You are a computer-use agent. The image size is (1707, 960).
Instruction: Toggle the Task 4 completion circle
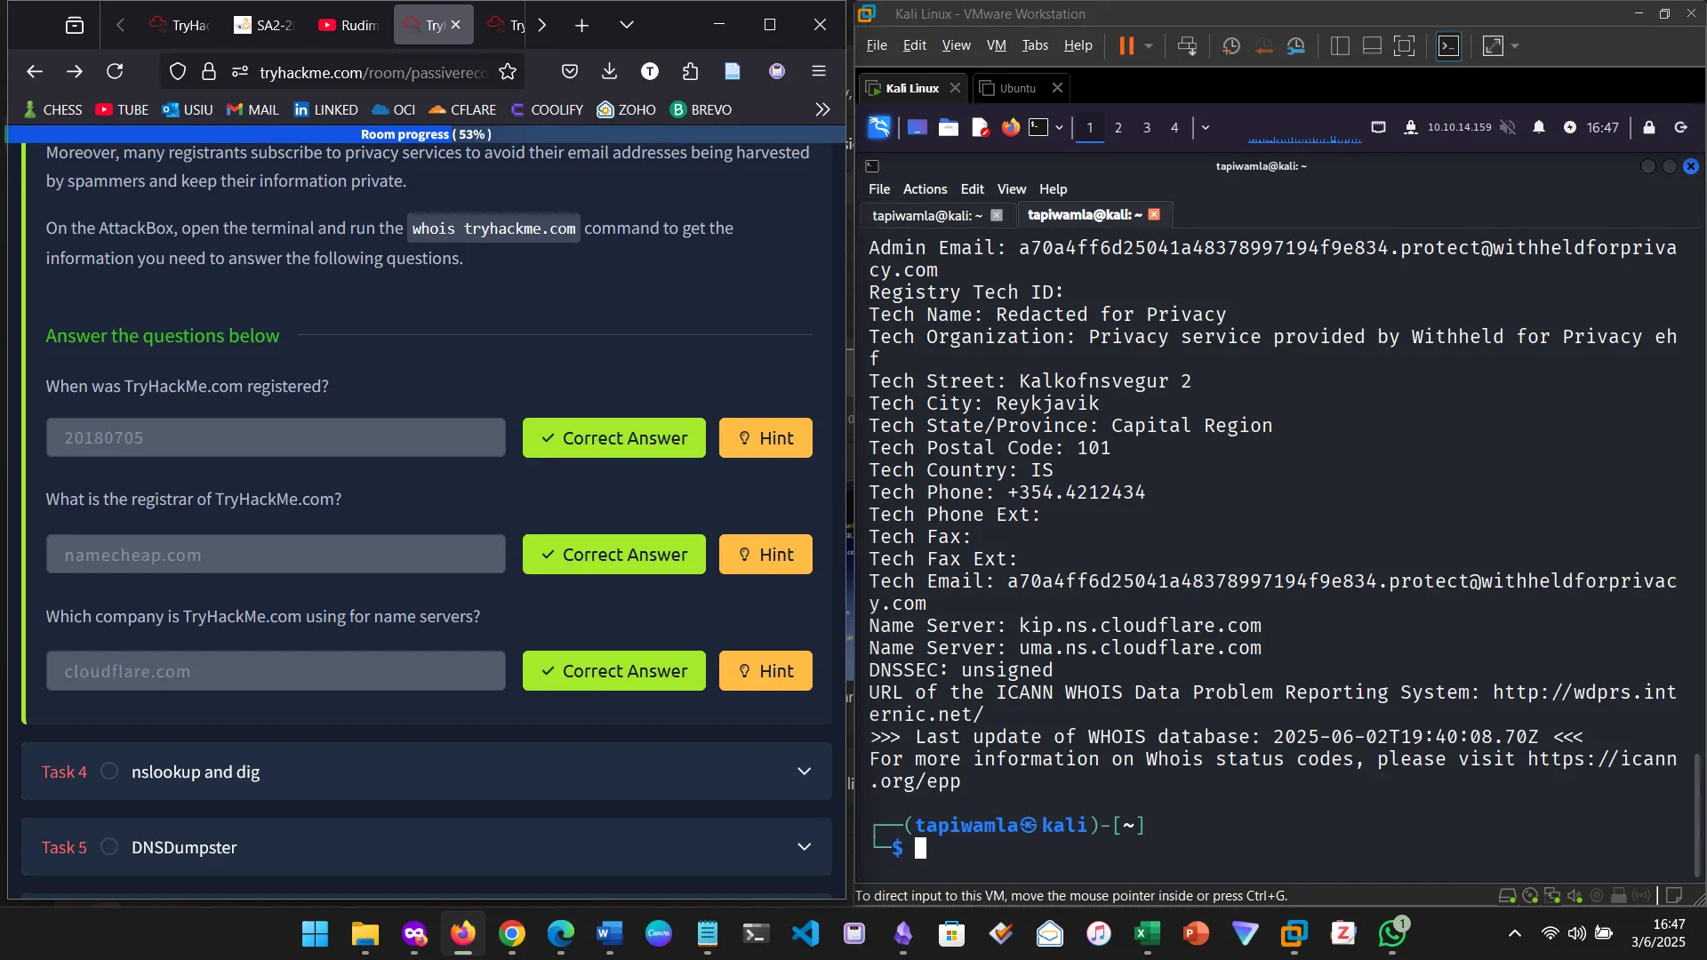(x=109, y=772)
